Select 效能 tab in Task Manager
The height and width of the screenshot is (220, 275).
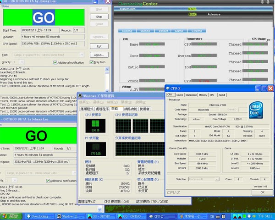116,109
